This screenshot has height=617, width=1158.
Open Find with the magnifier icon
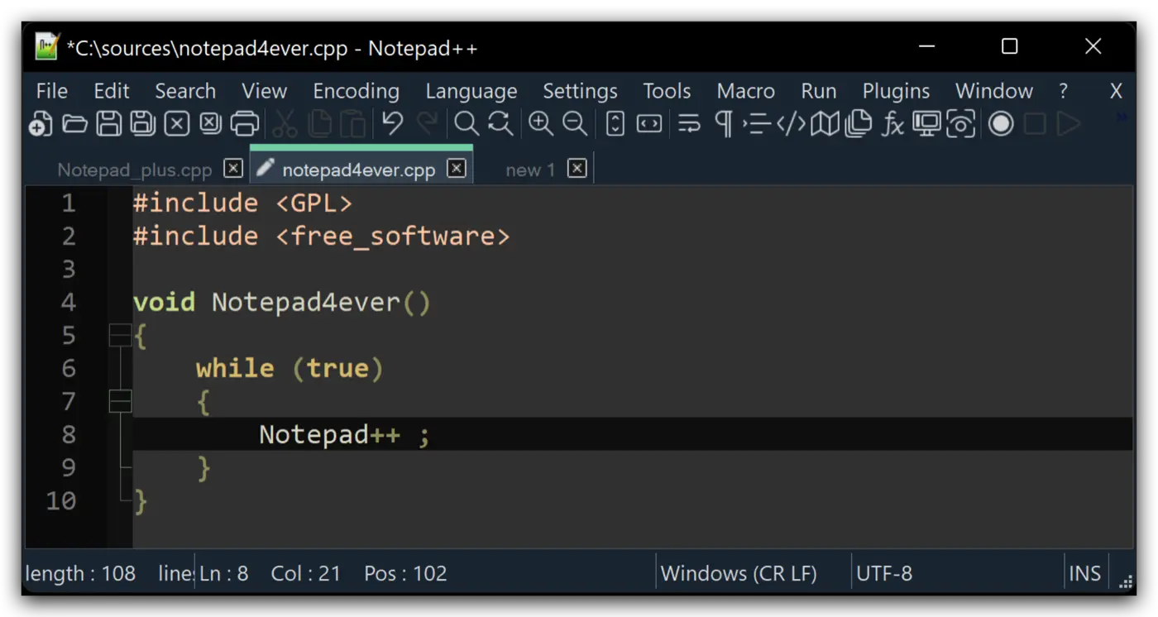(x=467, y=124)
